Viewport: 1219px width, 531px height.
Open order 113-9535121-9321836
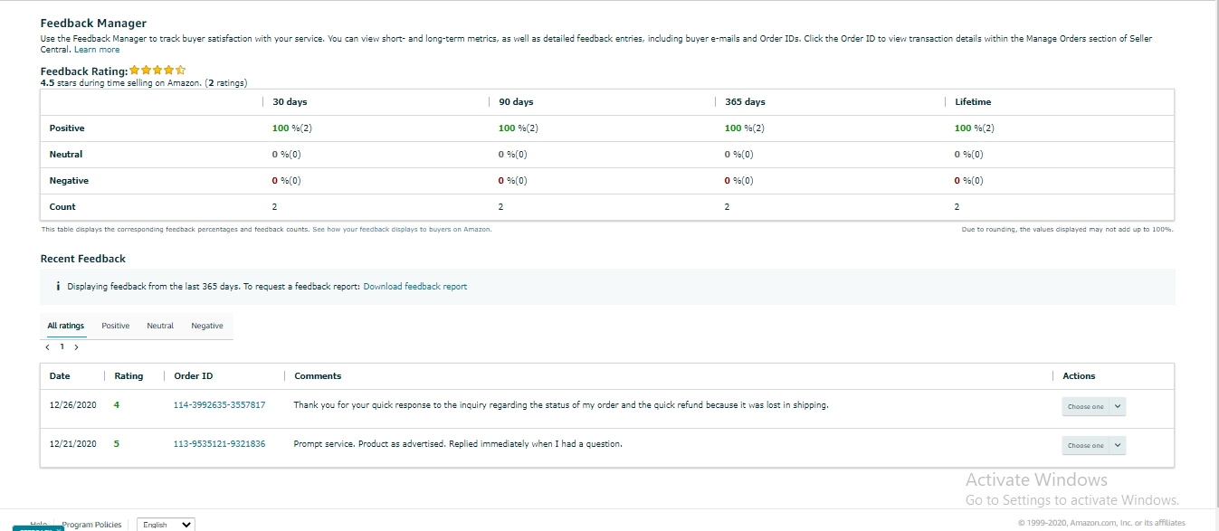tap(219, 444)
